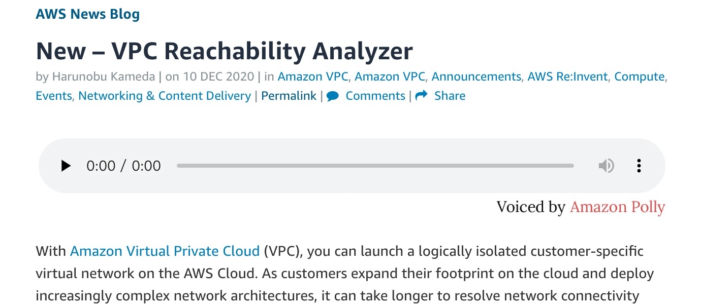Open the second Amazon VPC category link
The width and height of the screenshot is (701, 306).
[x=390, y=76]
